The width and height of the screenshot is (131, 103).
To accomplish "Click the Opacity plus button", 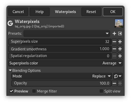I will click(120, 83).
